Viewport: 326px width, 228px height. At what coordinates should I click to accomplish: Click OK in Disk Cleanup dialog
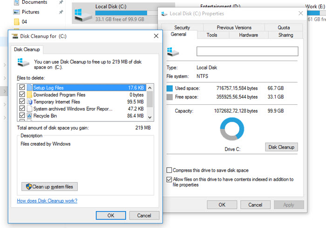point(111,215)
